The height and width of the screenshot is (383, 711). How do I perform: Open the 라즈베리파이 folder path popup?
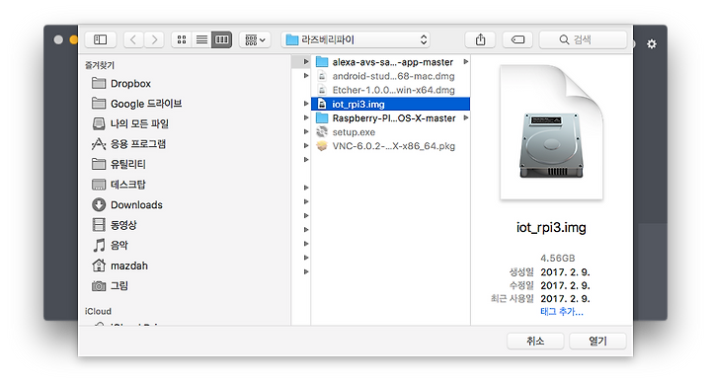(355, 39)
